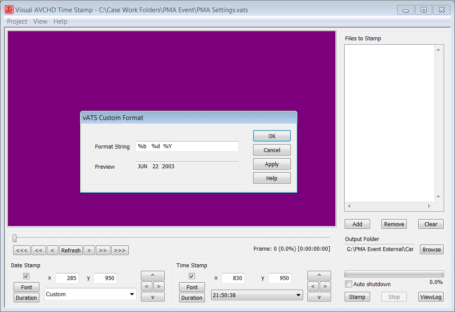Click Files to Stamp scroll right arrow
Screen dimensions: 455x312
click(430, 206)
